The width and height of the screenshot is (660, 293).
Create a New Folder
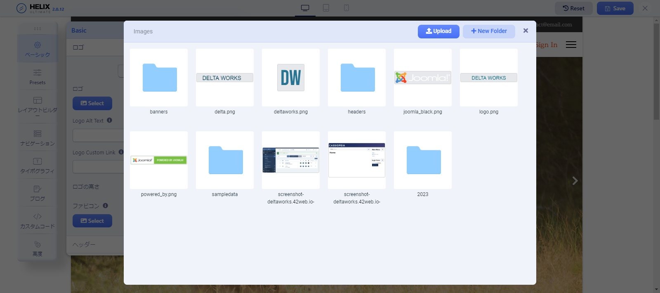click(x=489, y=31)
